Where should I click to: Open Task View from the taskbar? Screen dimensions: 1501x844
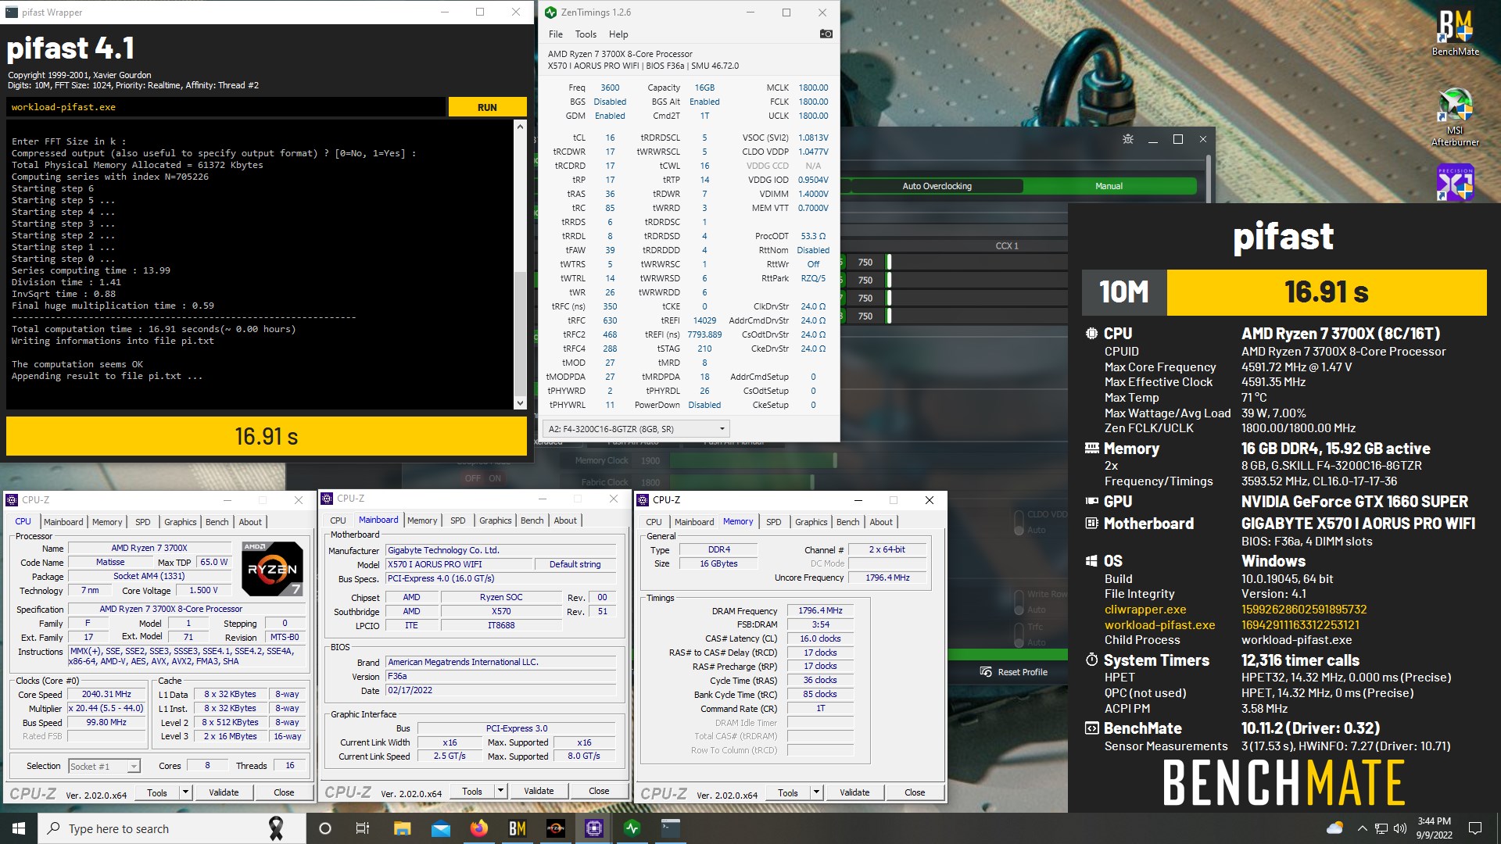363,828
